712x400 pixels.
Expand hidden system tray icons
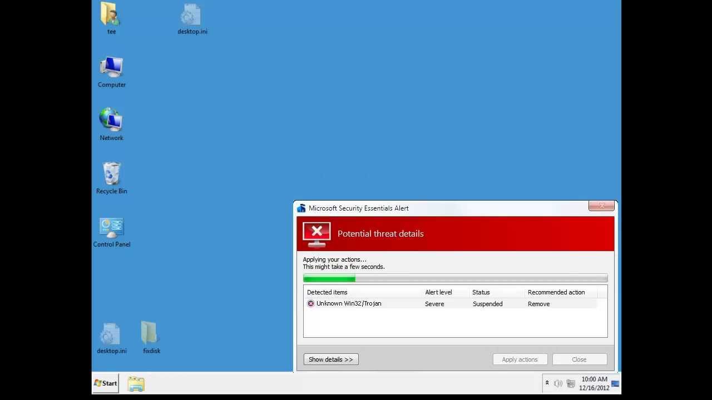547,383
